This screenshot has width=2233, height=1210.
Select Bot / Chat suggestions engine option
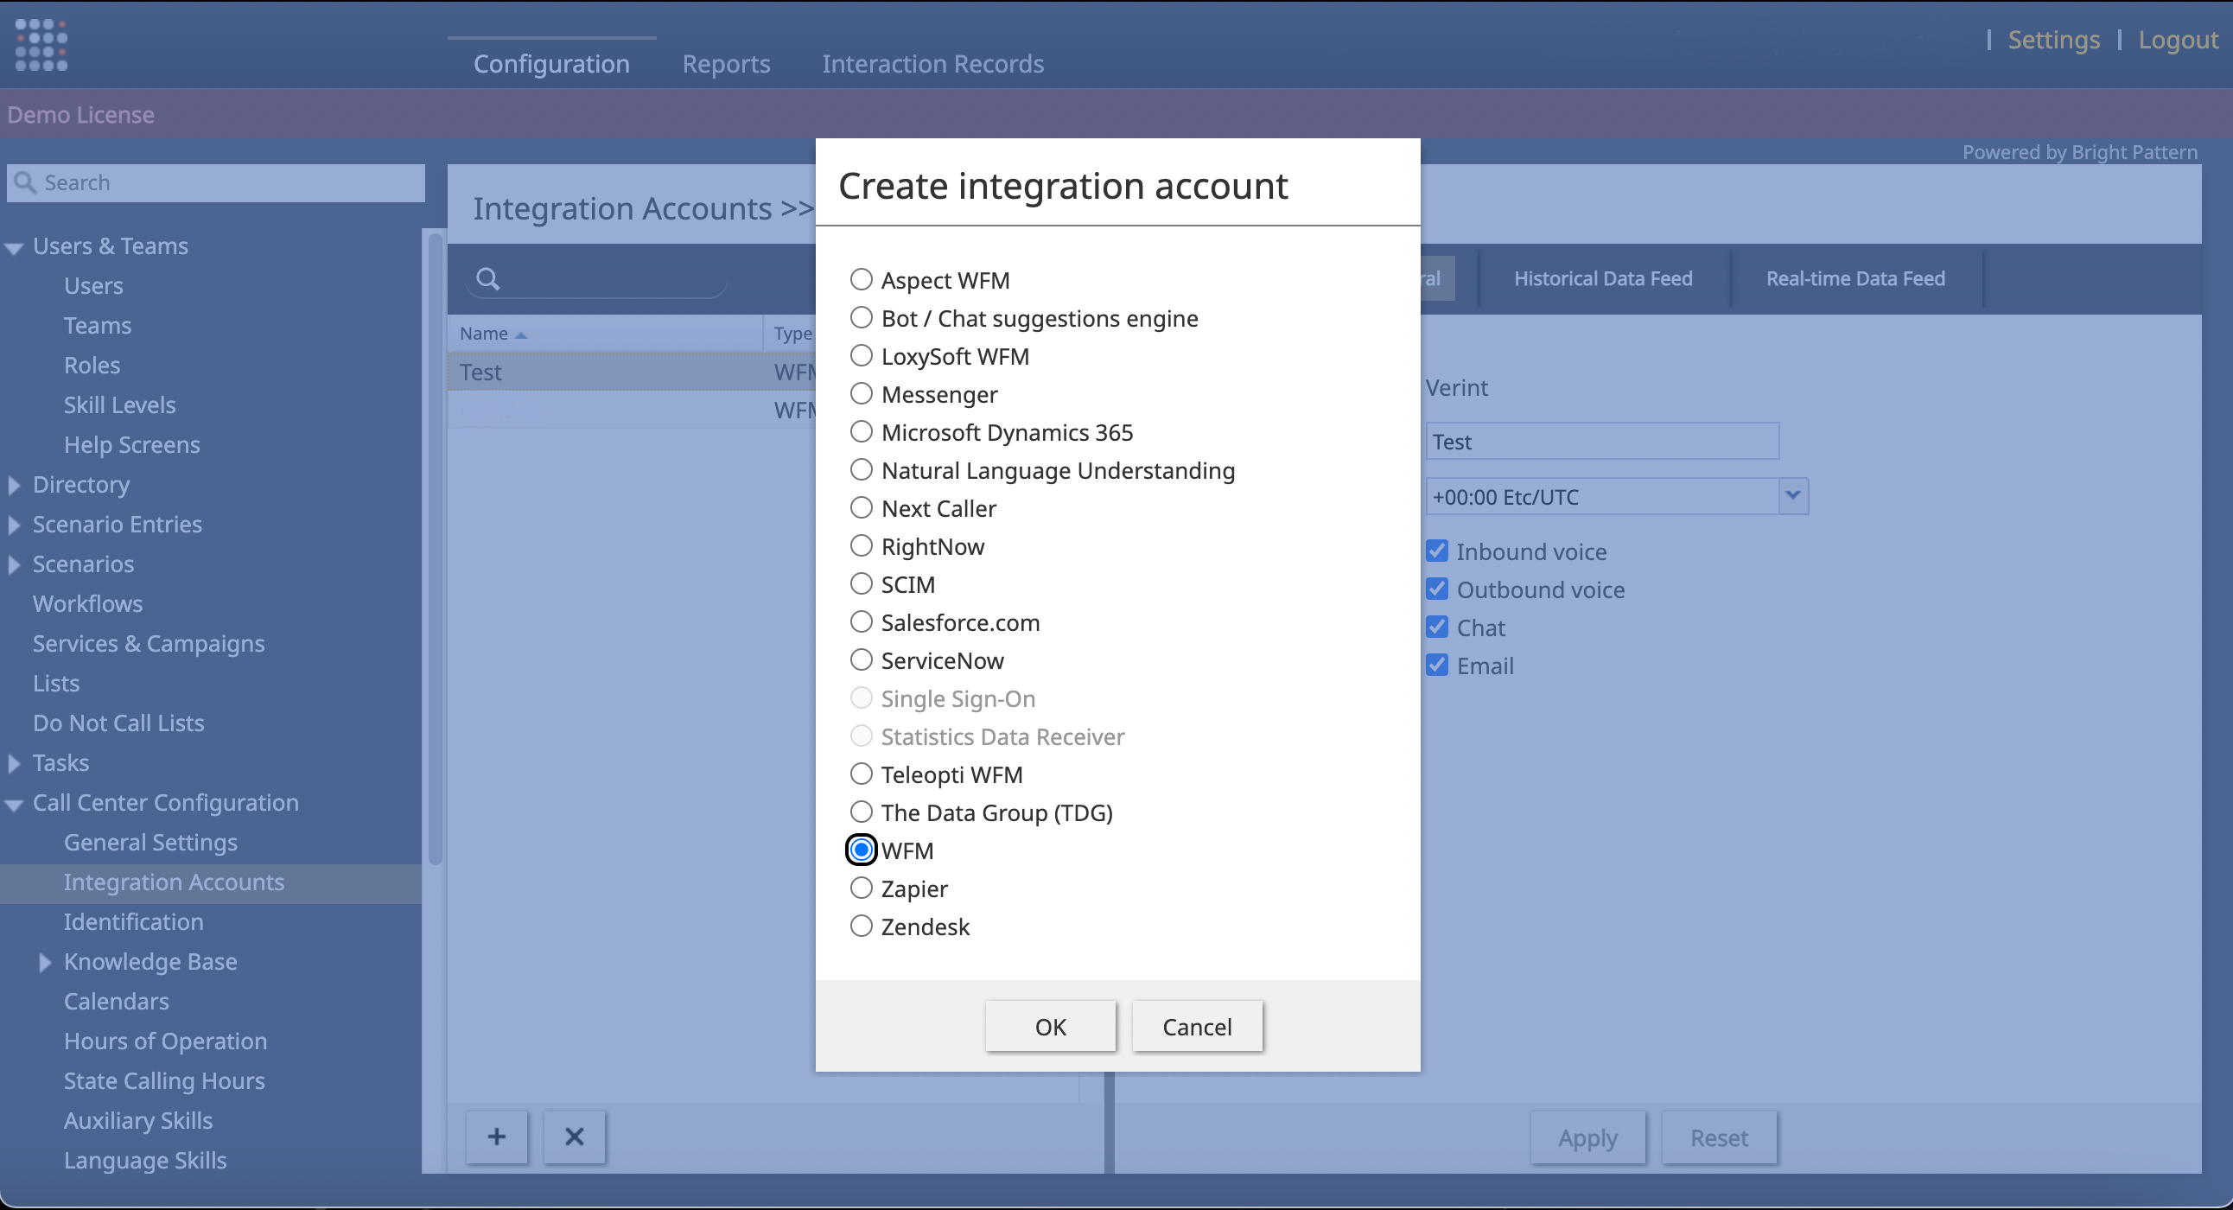[x=861, y=317]
